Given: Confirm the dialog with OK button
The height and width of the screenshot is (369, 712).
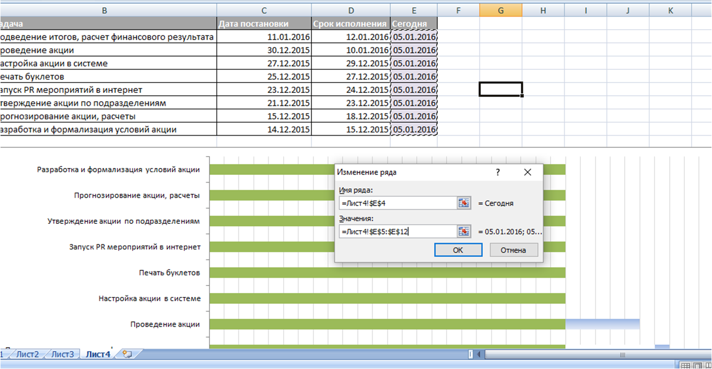Looking at the screenshot, I should [458, 250].
